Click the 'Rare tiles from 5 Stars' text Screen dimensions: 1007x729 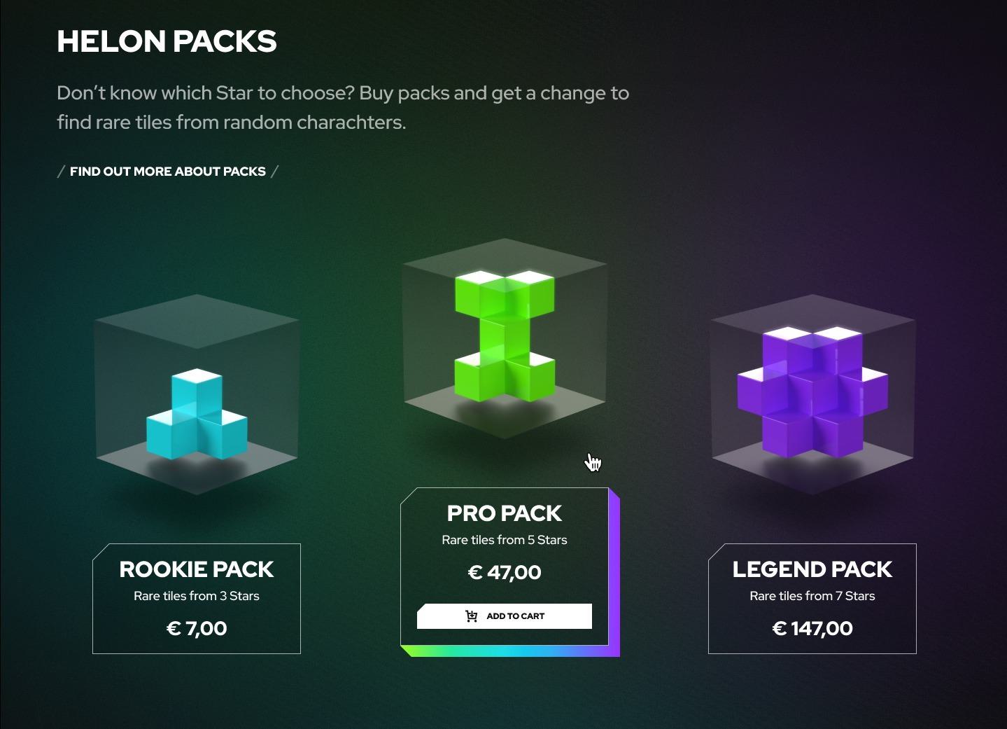point(505,540)
